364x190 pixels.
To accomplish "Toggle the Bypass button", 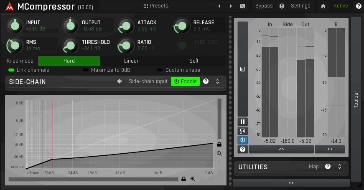I will (x=264, y=6).
